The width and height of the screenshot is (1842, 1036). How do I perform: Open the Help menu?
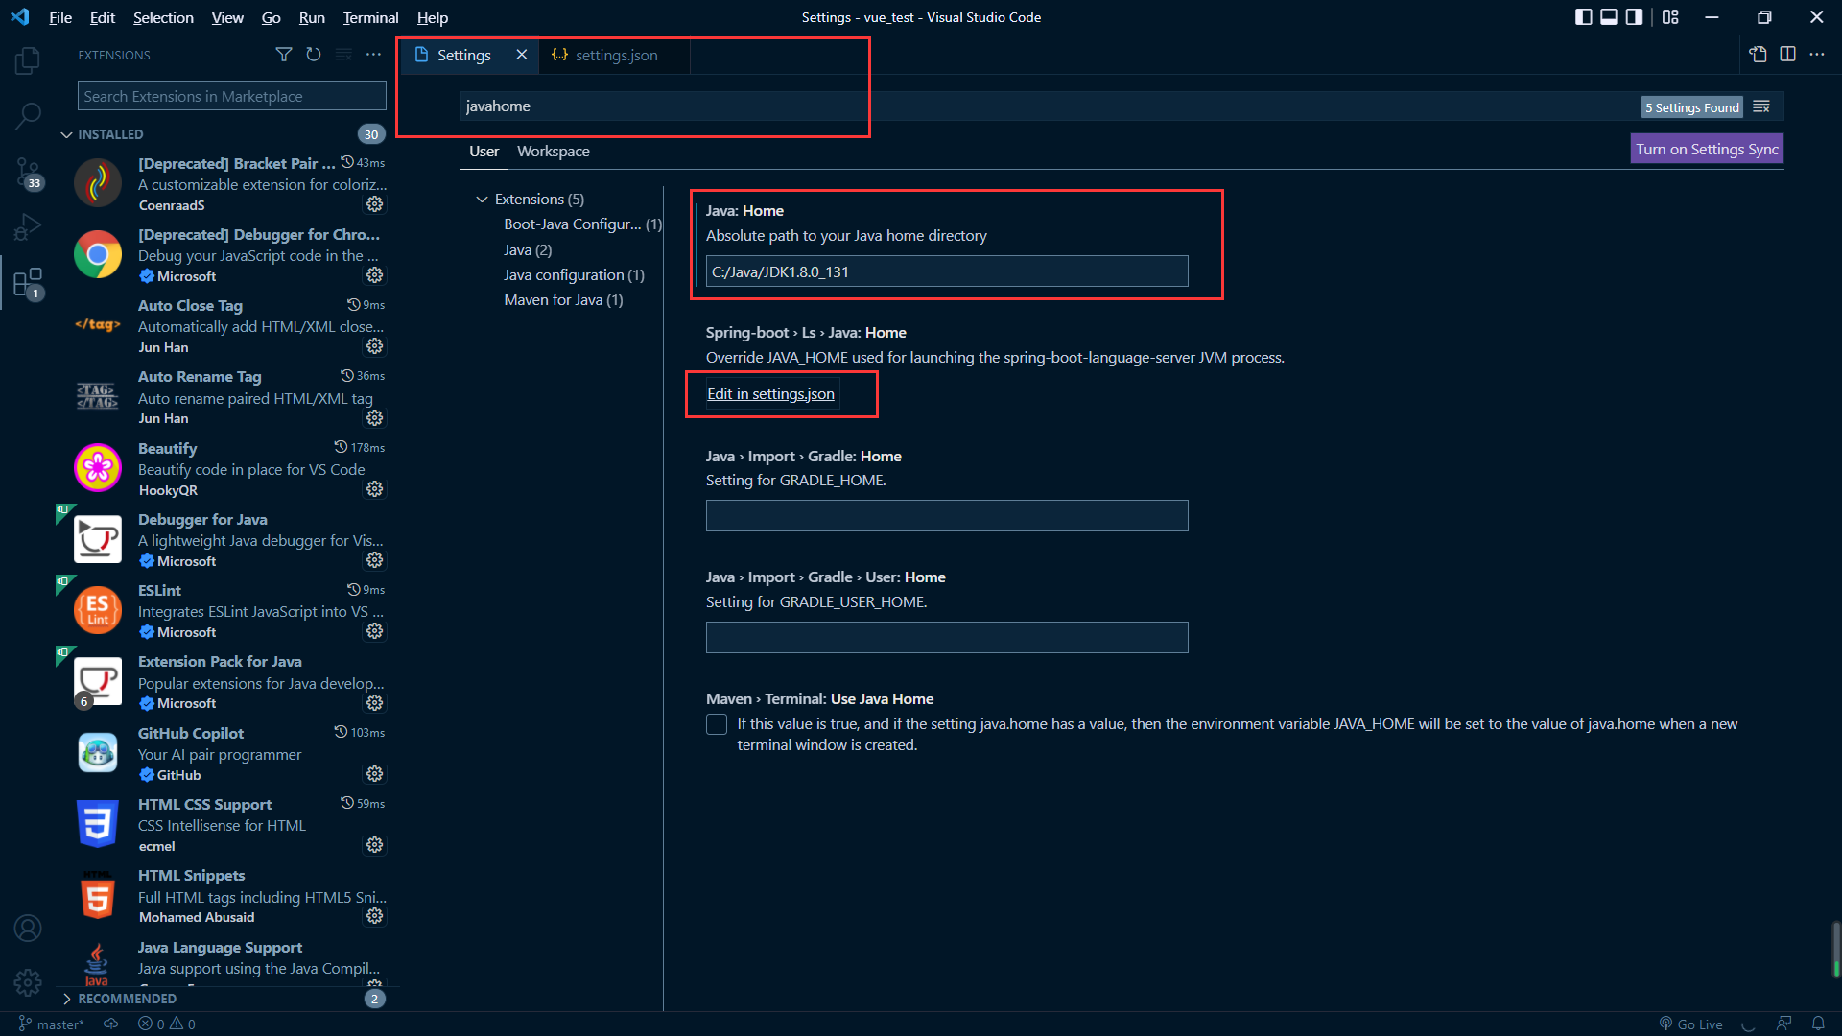(433, 17)
